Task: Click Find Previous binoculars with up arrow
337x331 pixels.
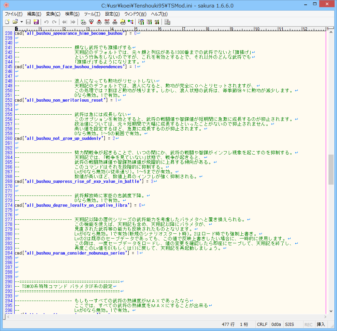Action: click(99, 22)
